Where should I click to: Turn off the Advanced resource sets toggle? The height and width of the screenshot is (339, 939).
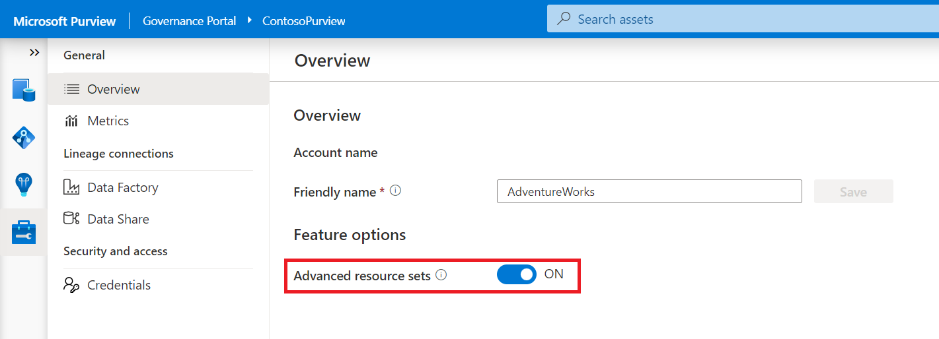517,274
